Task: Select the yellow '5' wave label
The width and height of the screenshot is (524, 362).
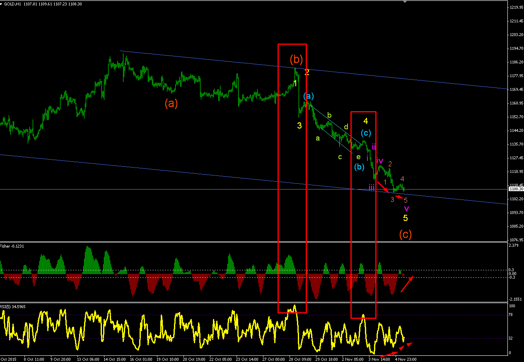Action: coord(406,218)
